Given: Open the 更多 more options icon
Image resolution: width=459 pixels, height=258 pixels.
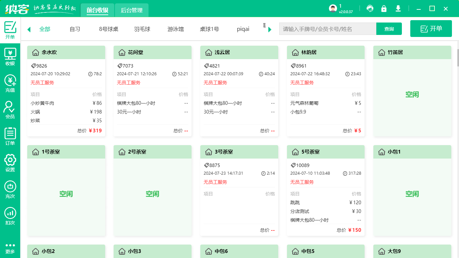Looking at the screenshot, I should (x=10, y=249).
